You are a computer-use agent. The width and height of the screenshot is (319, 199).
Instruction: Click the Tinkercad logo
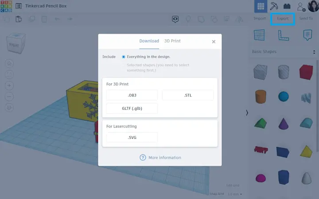(6, 6)
